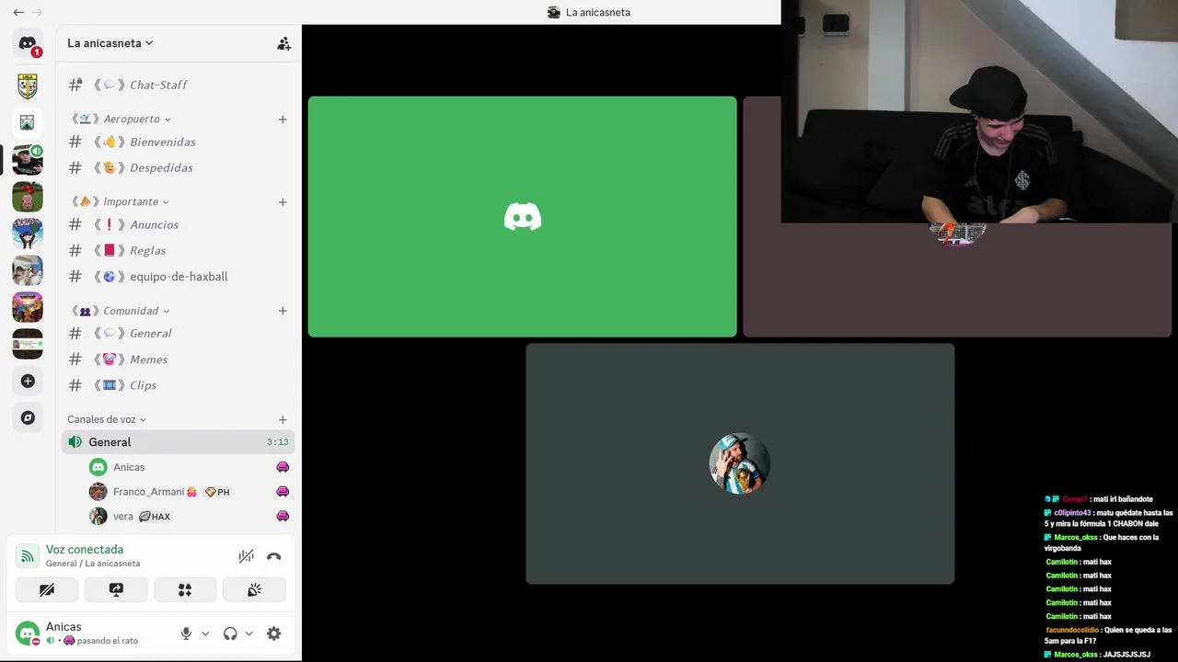1178x662 pixels.
Task: Click the back arrow at window top
Action: [x=18, y=12]
